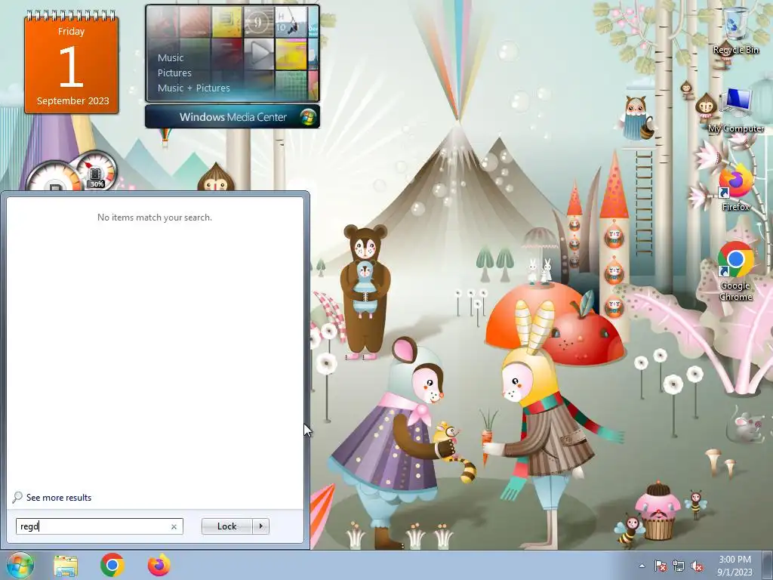
Task: Click the Windows Media Center banner
Action: [x=233, y=117]
